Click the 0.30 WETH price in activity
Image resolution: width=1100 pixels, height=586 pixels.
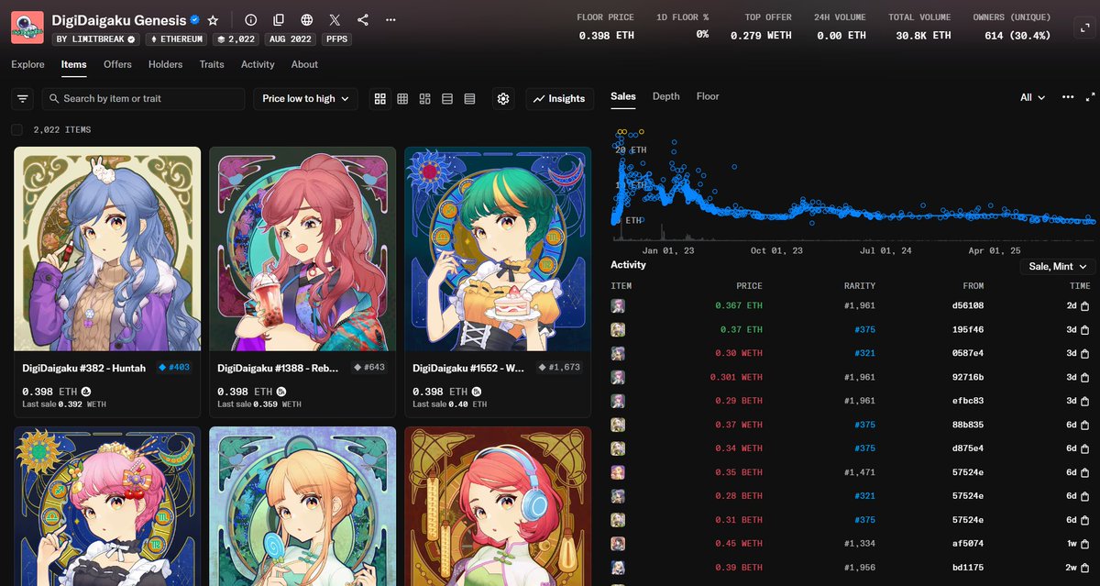[738, 353]
